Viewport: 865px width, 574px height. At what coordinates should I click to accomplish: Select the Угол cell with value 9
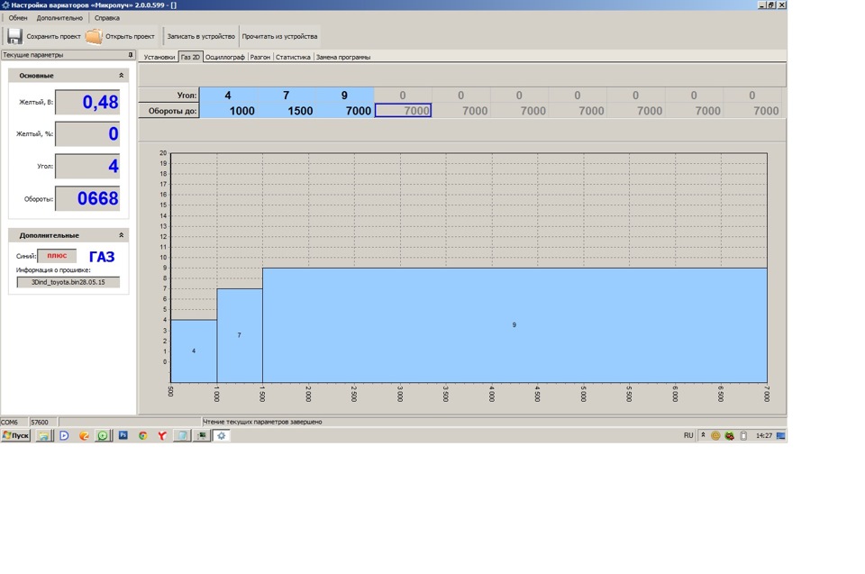click(x=344, y=95)
